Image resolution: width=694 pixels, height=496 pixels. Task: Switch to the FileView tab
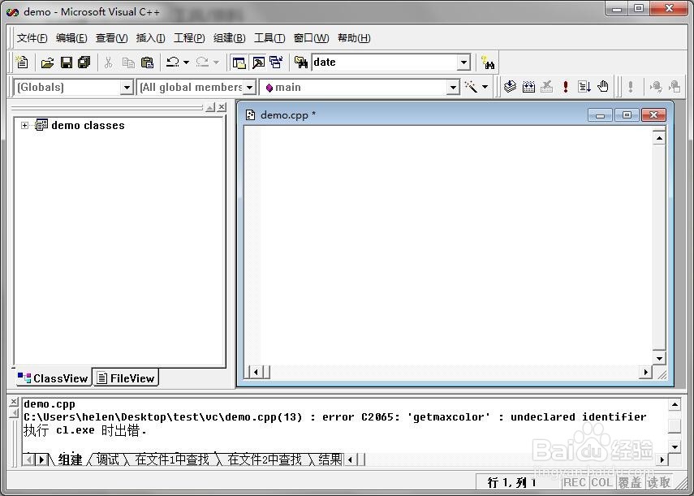126,378
